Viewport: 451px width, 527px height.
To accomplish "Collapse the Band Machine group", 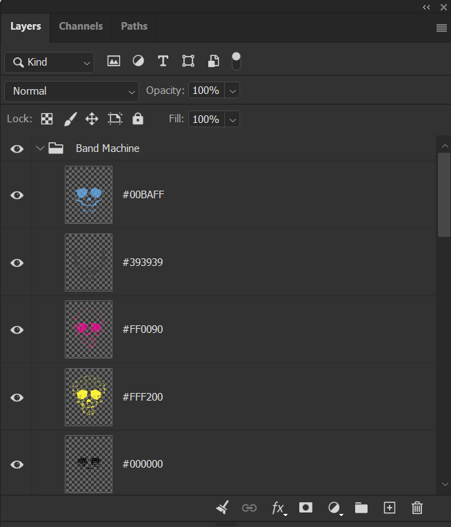I will (x=40, y=148).
